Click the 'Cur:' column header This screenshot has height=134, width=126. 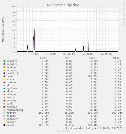[x=43, y=58]
